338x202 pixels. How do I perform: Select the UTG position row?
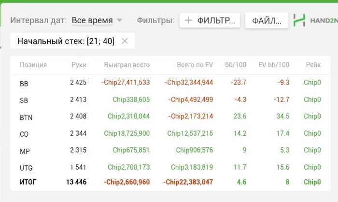[26, 168]
